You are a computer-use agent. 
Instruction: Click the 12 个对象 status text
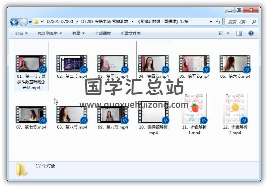click(x=45, y=166)
